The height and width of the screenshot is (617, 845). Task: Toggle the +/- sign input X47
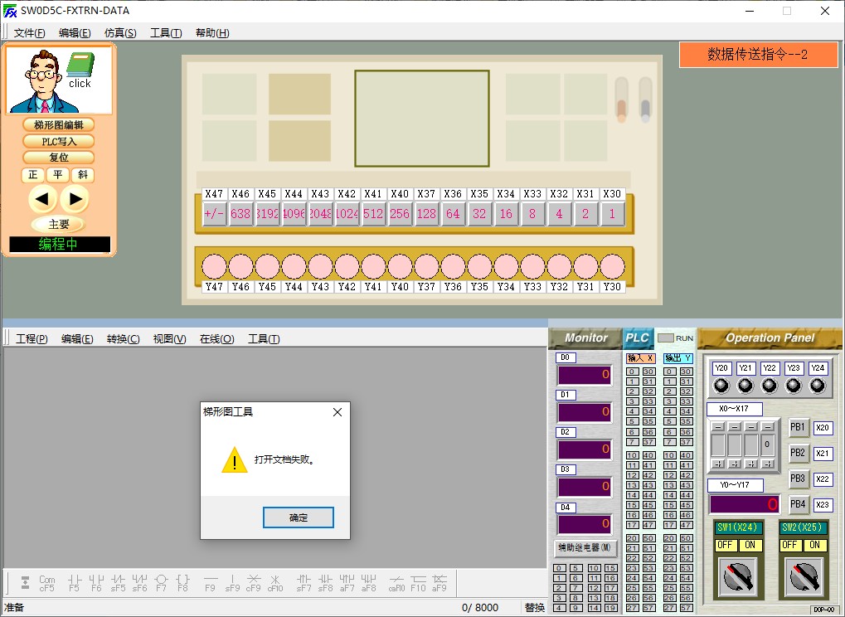(x=214, y=213)
